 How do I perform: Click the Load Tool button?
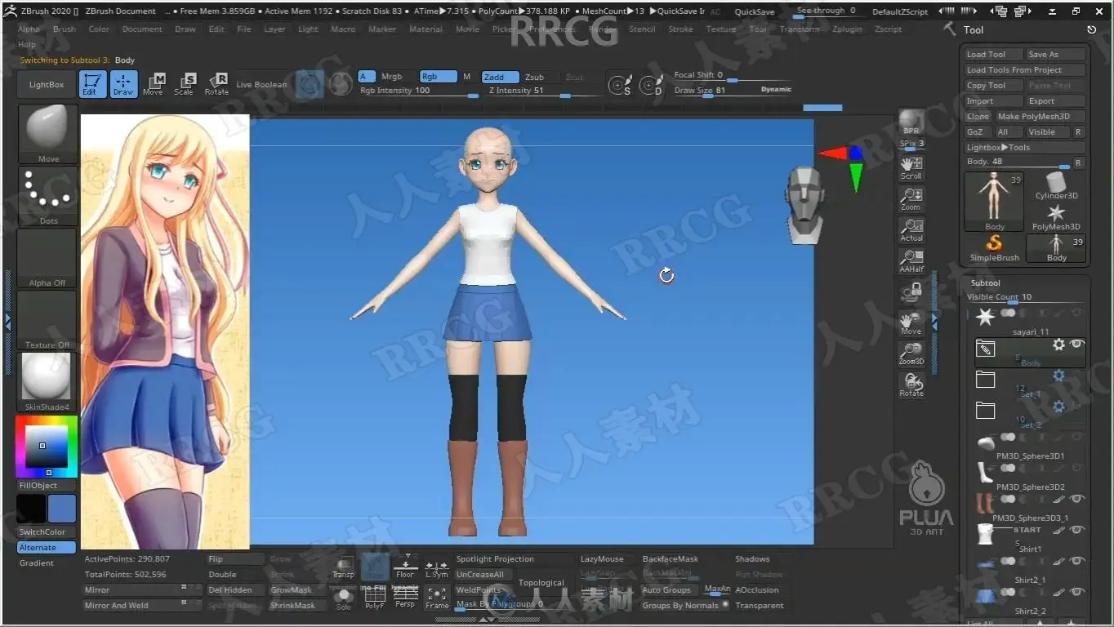[994, 55]
